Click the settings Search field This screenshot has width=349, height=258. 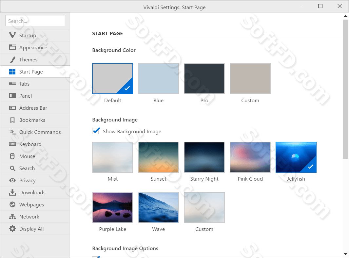tap(35, 21)
